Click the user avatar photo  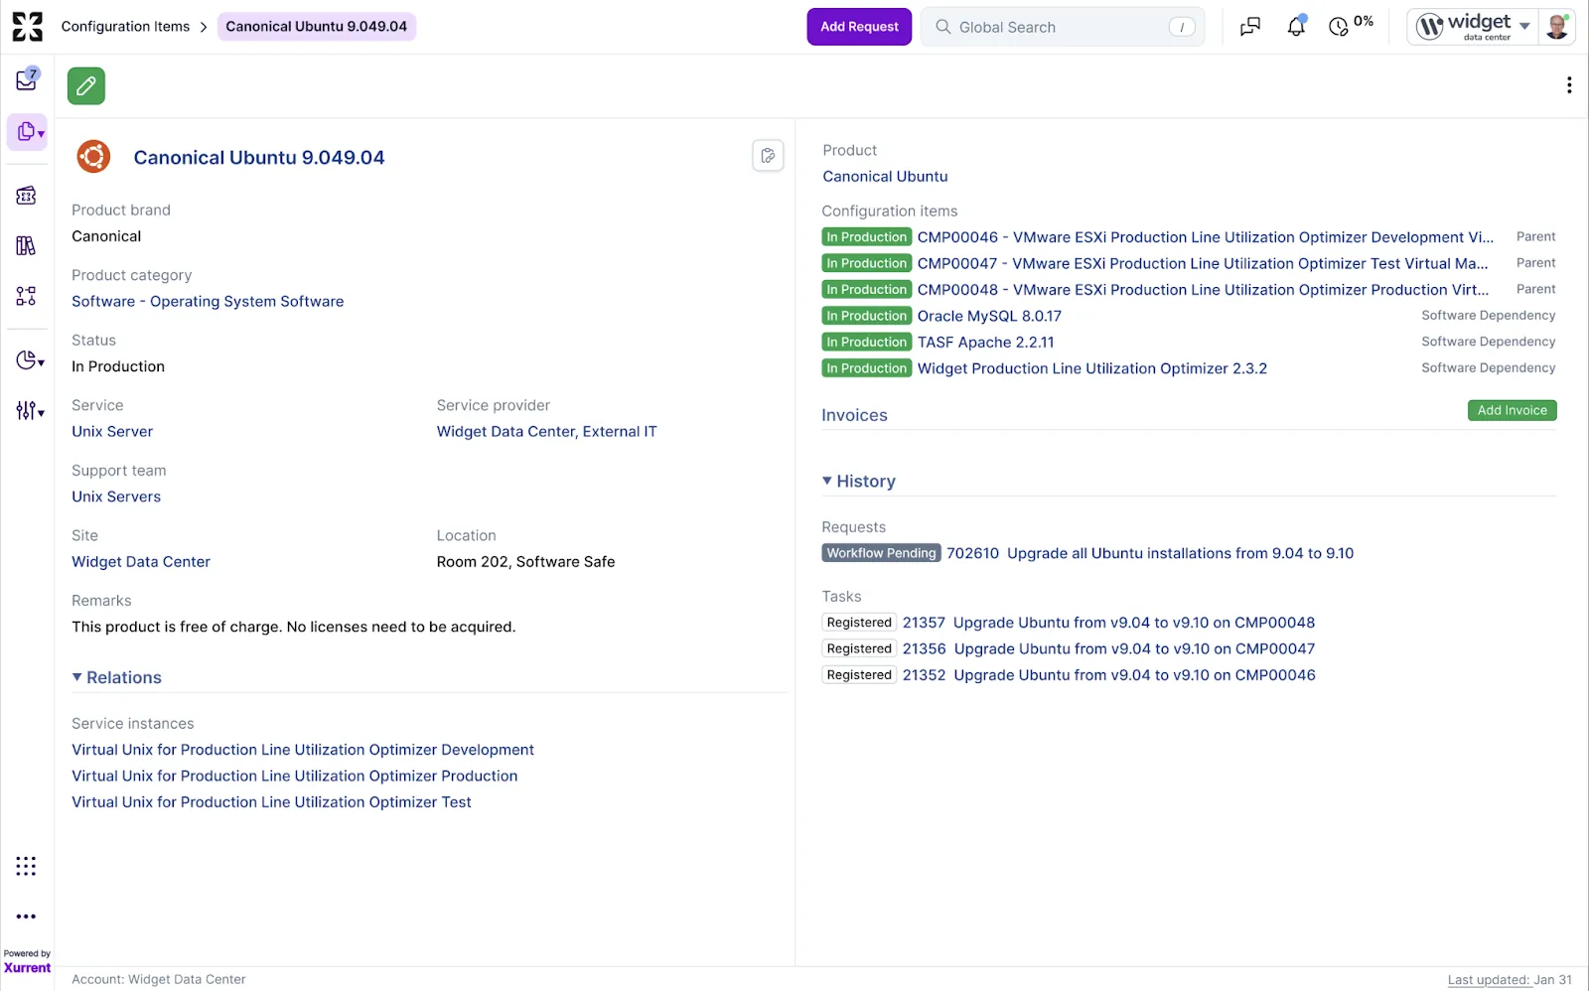[1556, 27]
